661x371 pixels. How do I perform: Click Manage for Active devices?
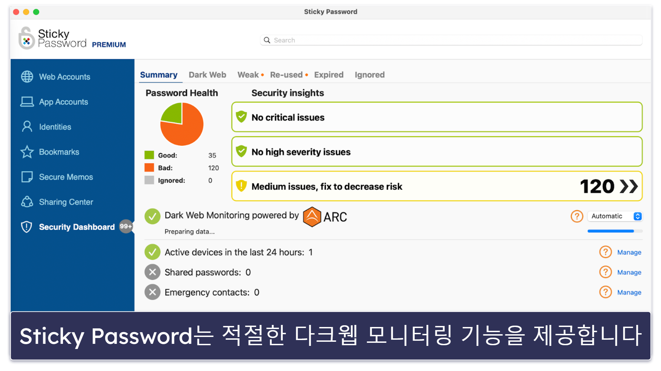click(629, 252)
